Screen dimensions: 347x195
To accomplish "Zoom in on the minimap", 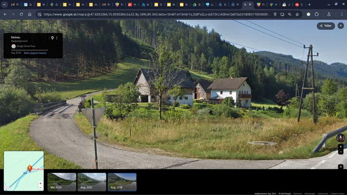I will click(40, 183).
